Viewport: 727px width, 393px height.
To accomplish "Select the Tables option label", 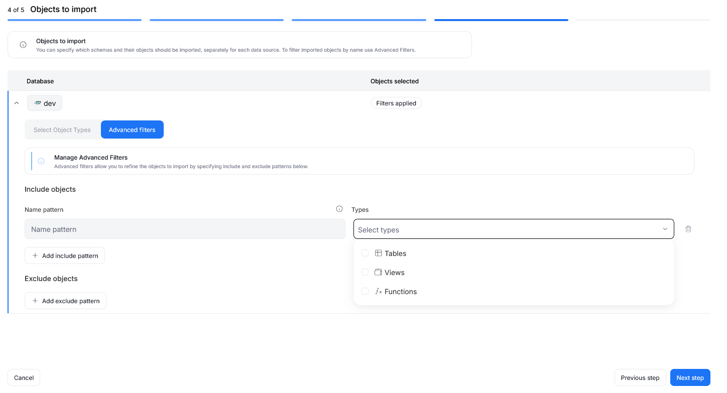I will 396,253.
